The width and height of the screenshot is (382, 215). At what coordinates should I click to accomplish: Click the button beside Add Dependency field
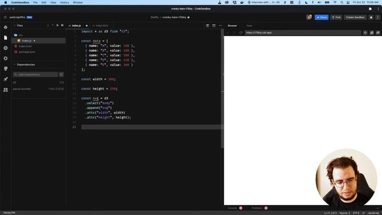[x=61, y=75]
